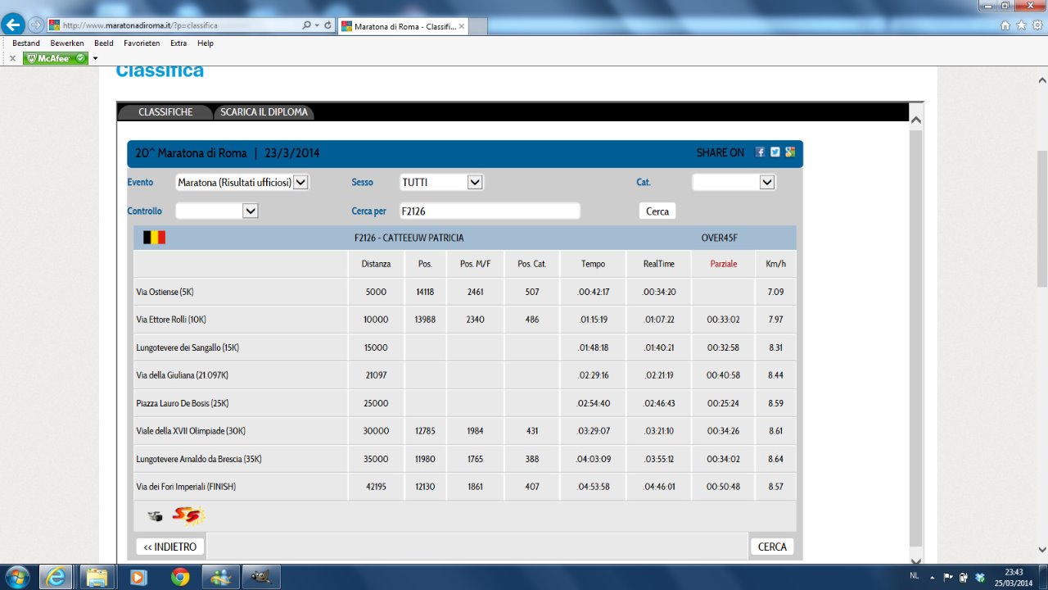
Task: Share results on Facebook
Action: (x=760, y=152)
